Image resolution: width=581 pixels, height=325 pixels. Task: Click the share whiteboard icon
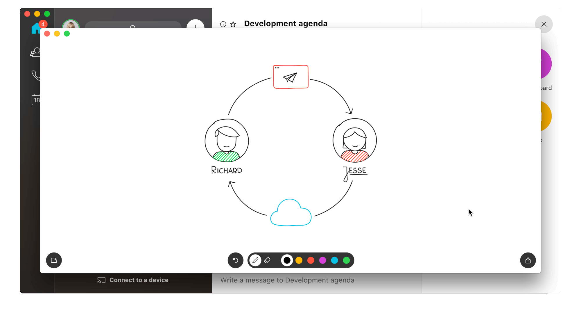click(528, 260)
